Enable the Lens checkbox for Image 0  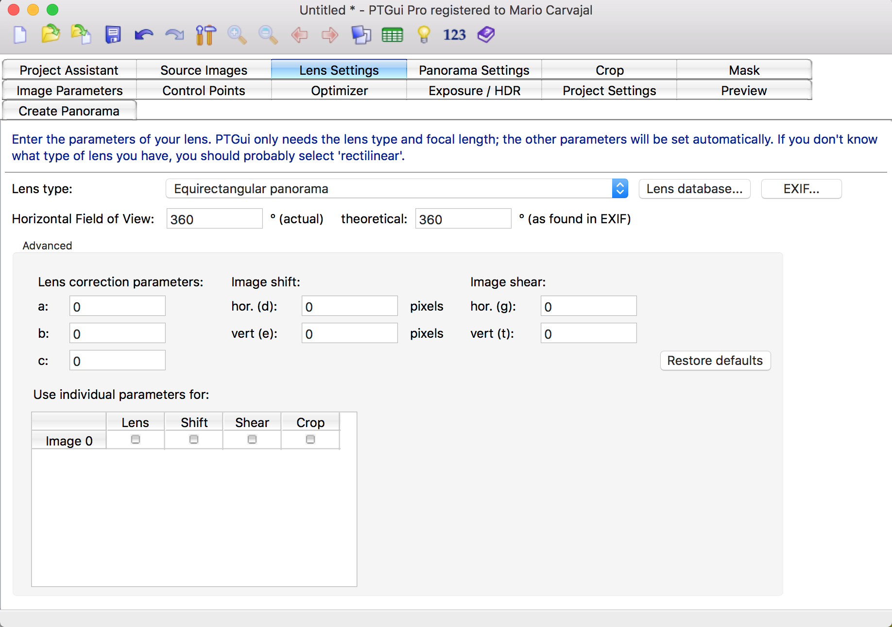click(136, 439)
